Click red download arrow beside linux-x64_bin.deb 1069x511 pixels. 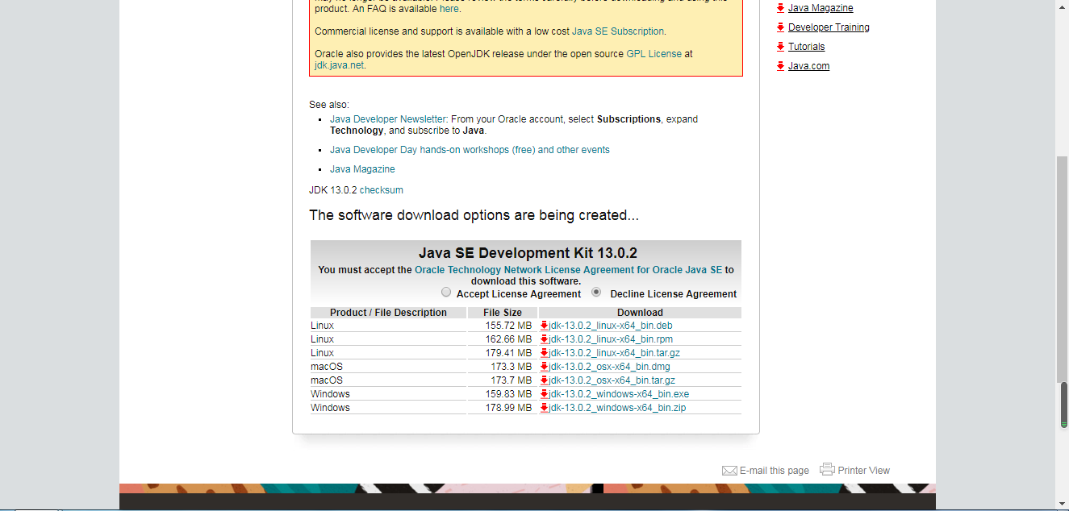tap(545, 326)
